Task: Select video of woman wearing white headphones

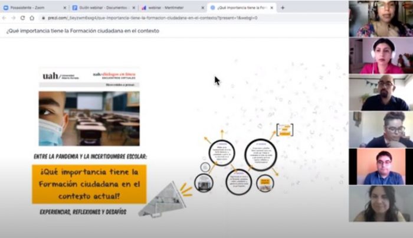Action: 381,56
